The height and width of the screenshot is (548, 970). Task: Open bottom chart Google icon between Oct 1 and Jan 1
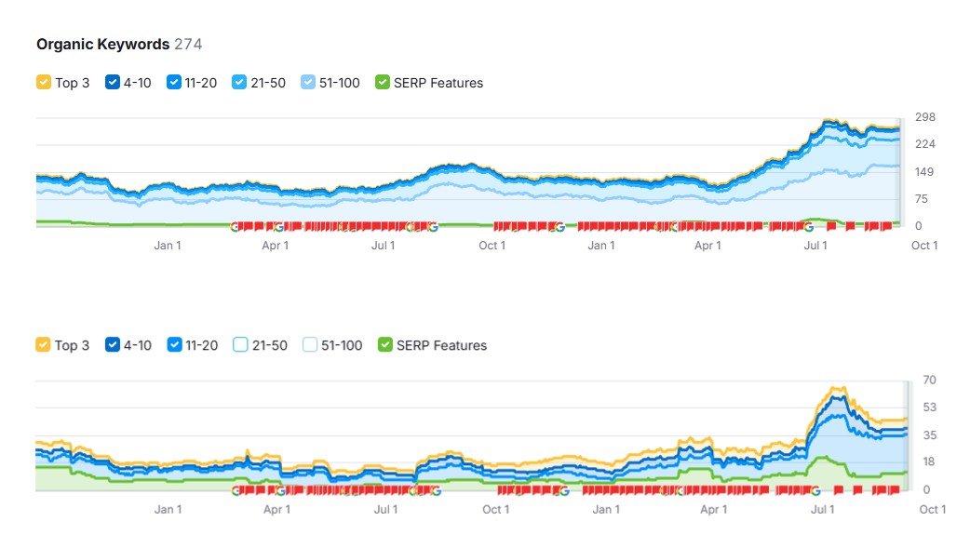pos(565,490)
